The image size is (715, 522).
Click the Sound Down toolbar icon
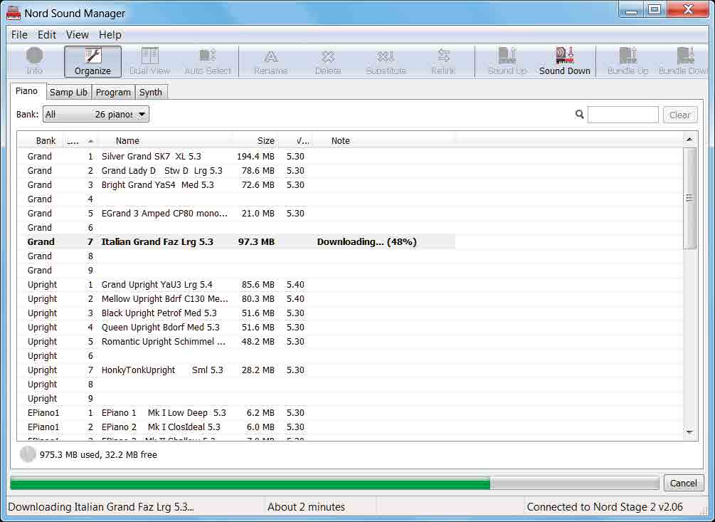coord(564,61)
